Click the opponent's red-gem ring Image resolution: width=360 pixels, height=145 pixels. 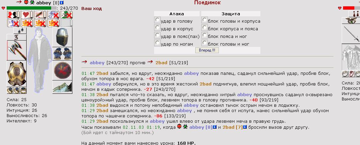click(351, 74)
